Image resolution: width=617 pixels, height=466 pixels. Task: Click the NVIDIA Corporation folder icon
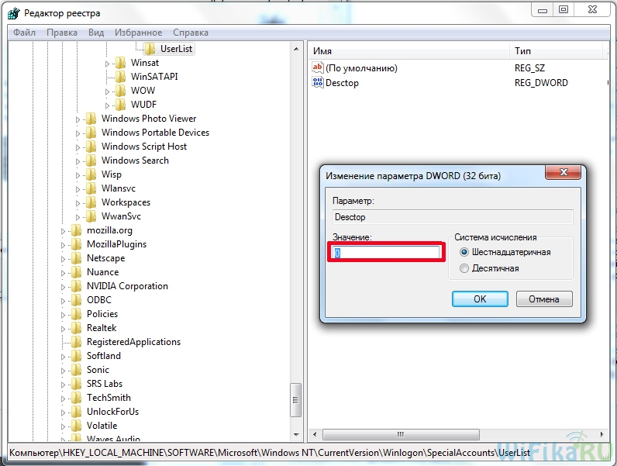tap(76, 286)
